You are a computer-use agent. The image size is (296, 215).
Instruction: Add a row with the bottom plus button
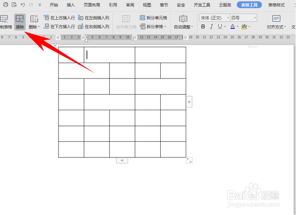(122, 160)
